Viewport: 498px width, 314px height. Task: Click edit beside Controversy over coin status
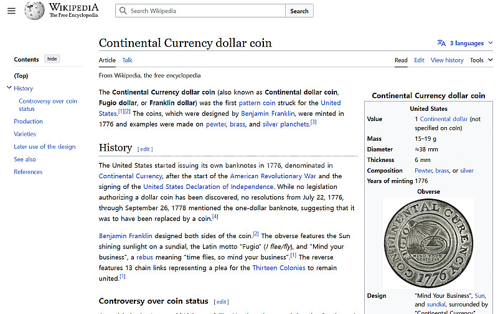click(x=221, y=302)
